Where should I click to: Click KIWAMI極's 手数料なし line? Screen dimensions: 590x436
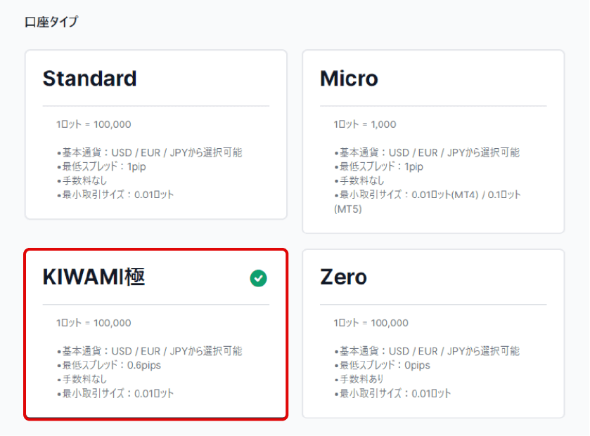[x=82, y=379]
